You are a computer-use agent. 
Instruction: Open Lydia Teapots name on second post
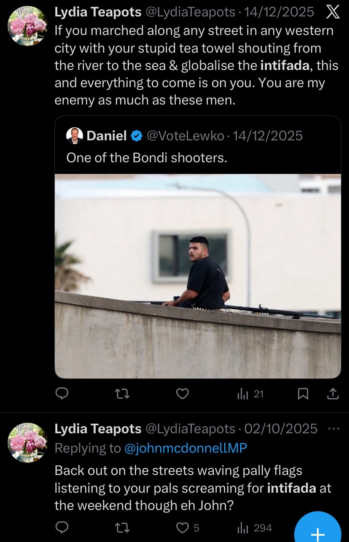coord(98,429)
